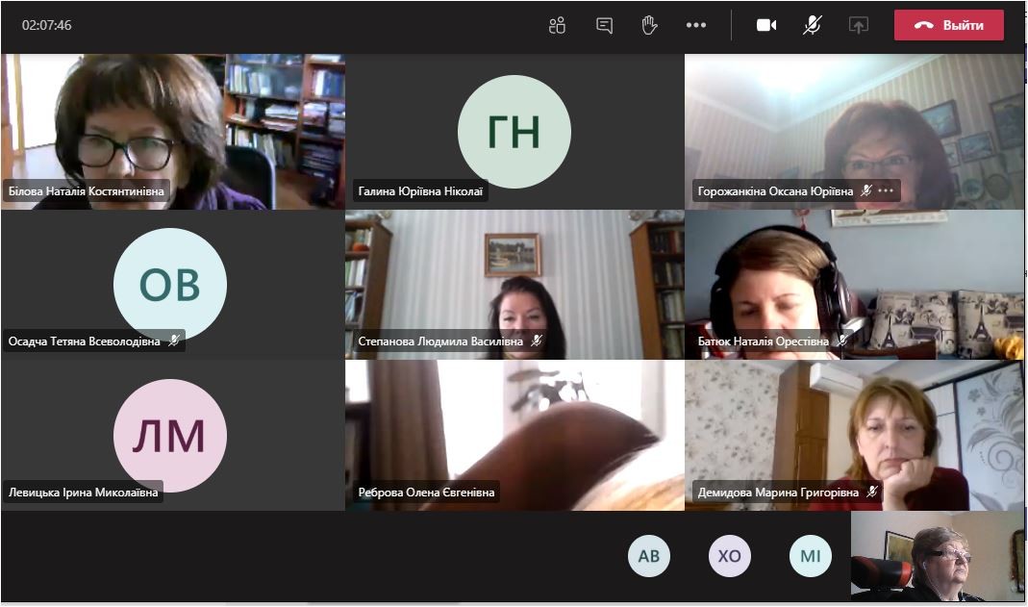The width and height of the screenshot is (1028, 607).
Task: Click muted mic icon next to Демидова Марина Григорівна
Action: [872, 492]
